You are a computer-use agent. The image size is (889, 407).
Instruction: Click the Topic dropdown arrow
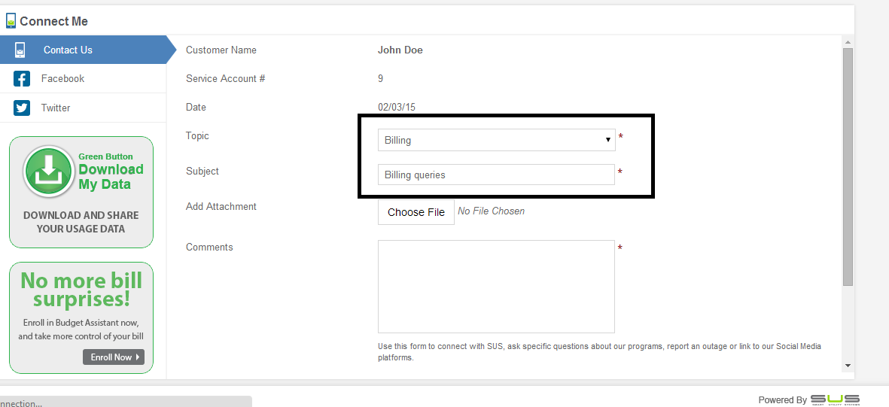pos(607,140)
